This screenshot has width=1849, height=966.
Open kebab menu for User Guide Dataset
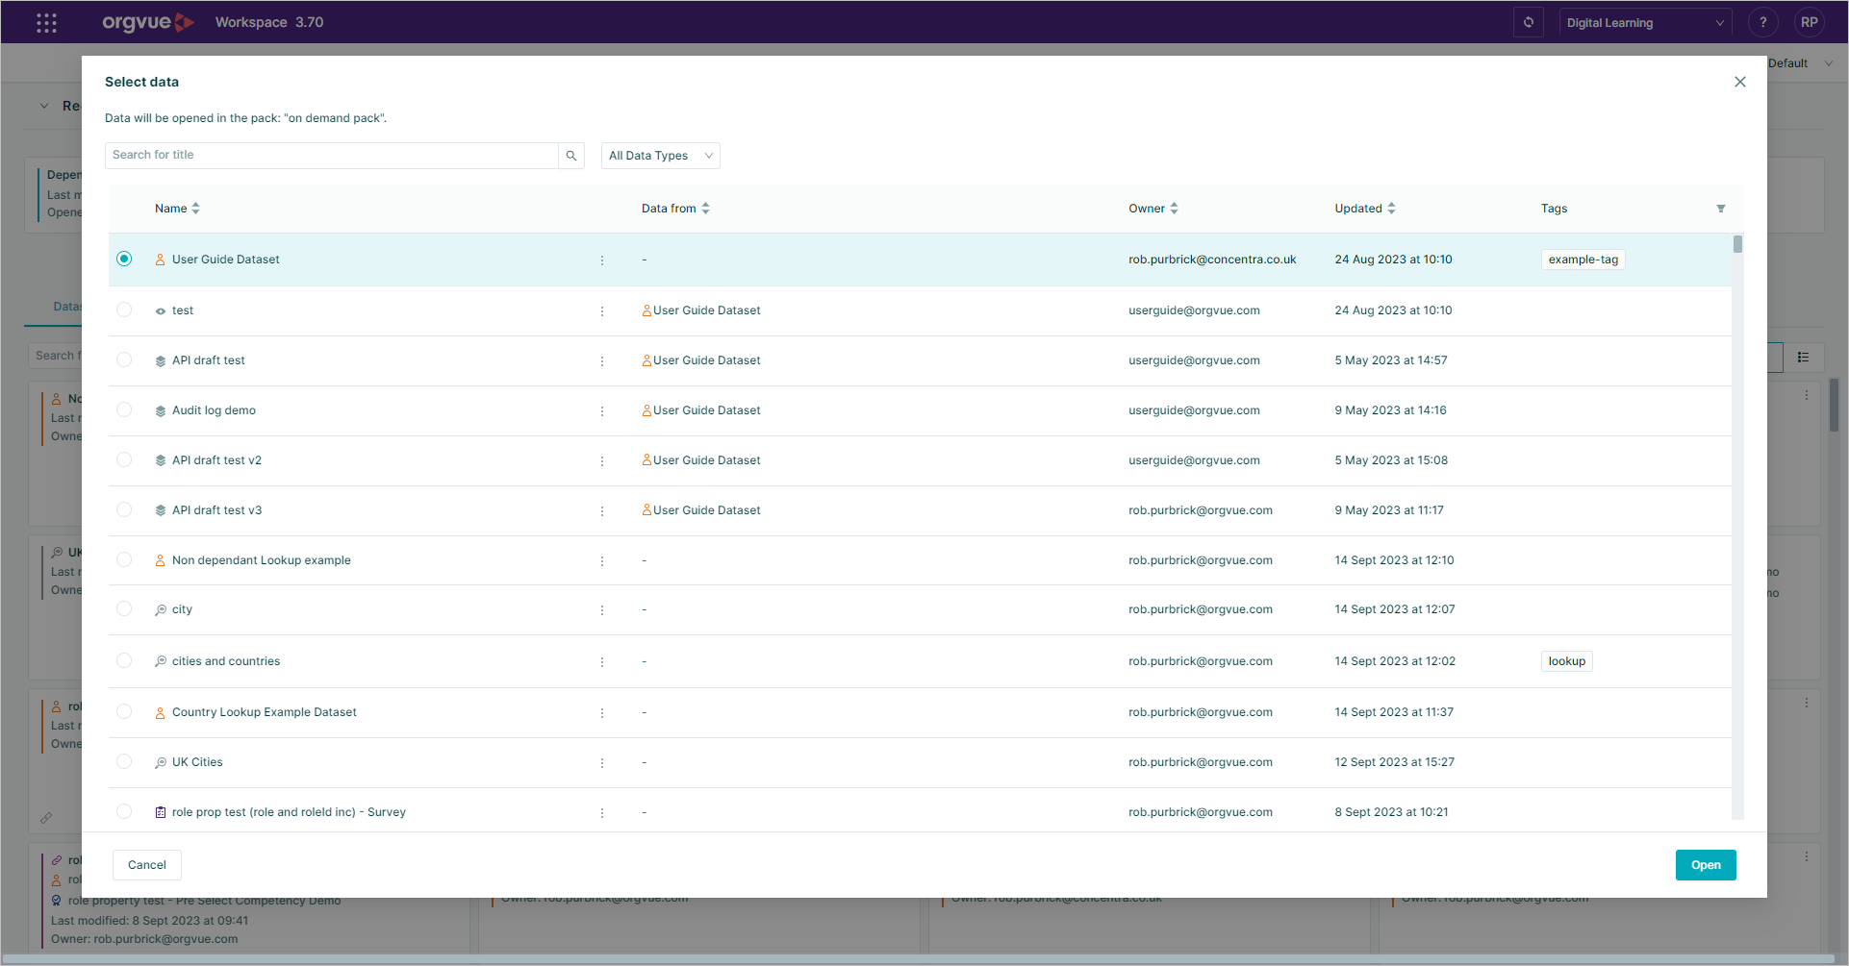602,260
